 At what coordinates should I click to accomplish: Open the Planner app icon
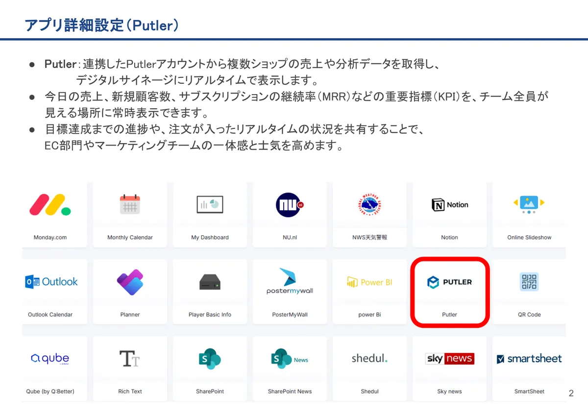[130, 282]
